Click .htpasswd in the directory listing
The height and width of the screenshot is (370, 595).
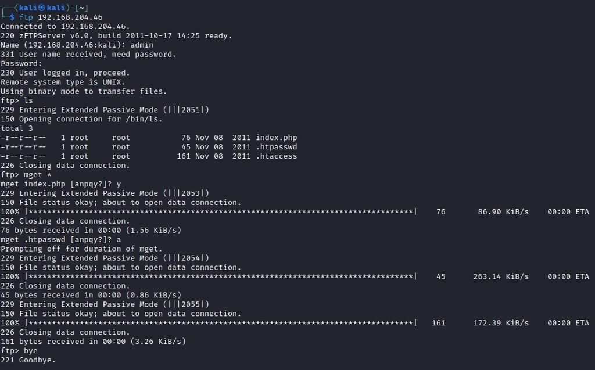pyautogui.click(x=276, y=147)
